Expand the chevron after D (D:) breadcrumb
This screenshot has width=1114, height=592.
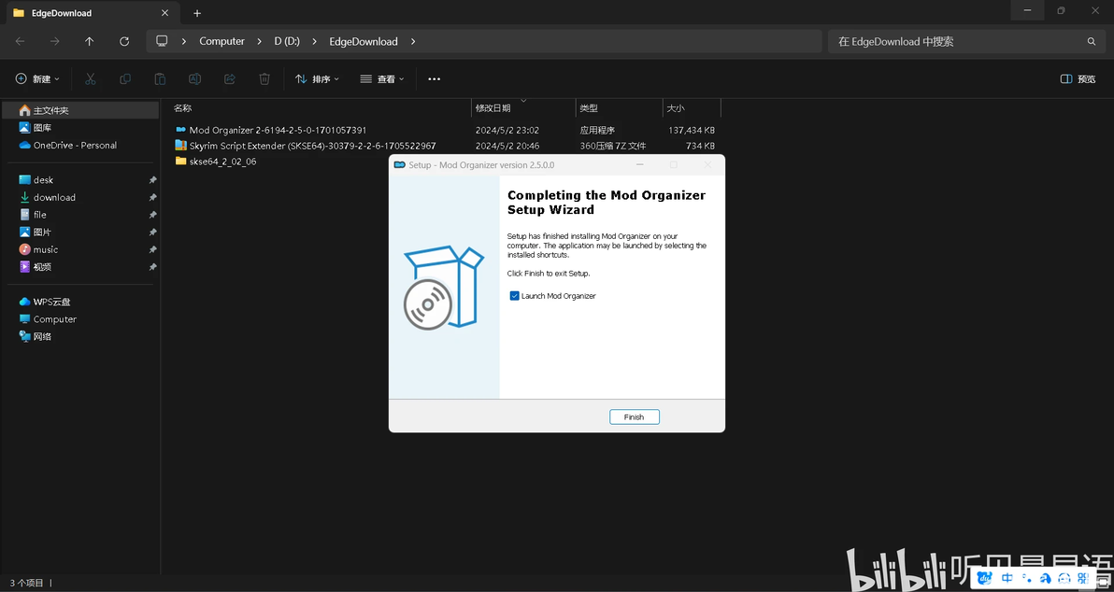[x=314, y=41]
